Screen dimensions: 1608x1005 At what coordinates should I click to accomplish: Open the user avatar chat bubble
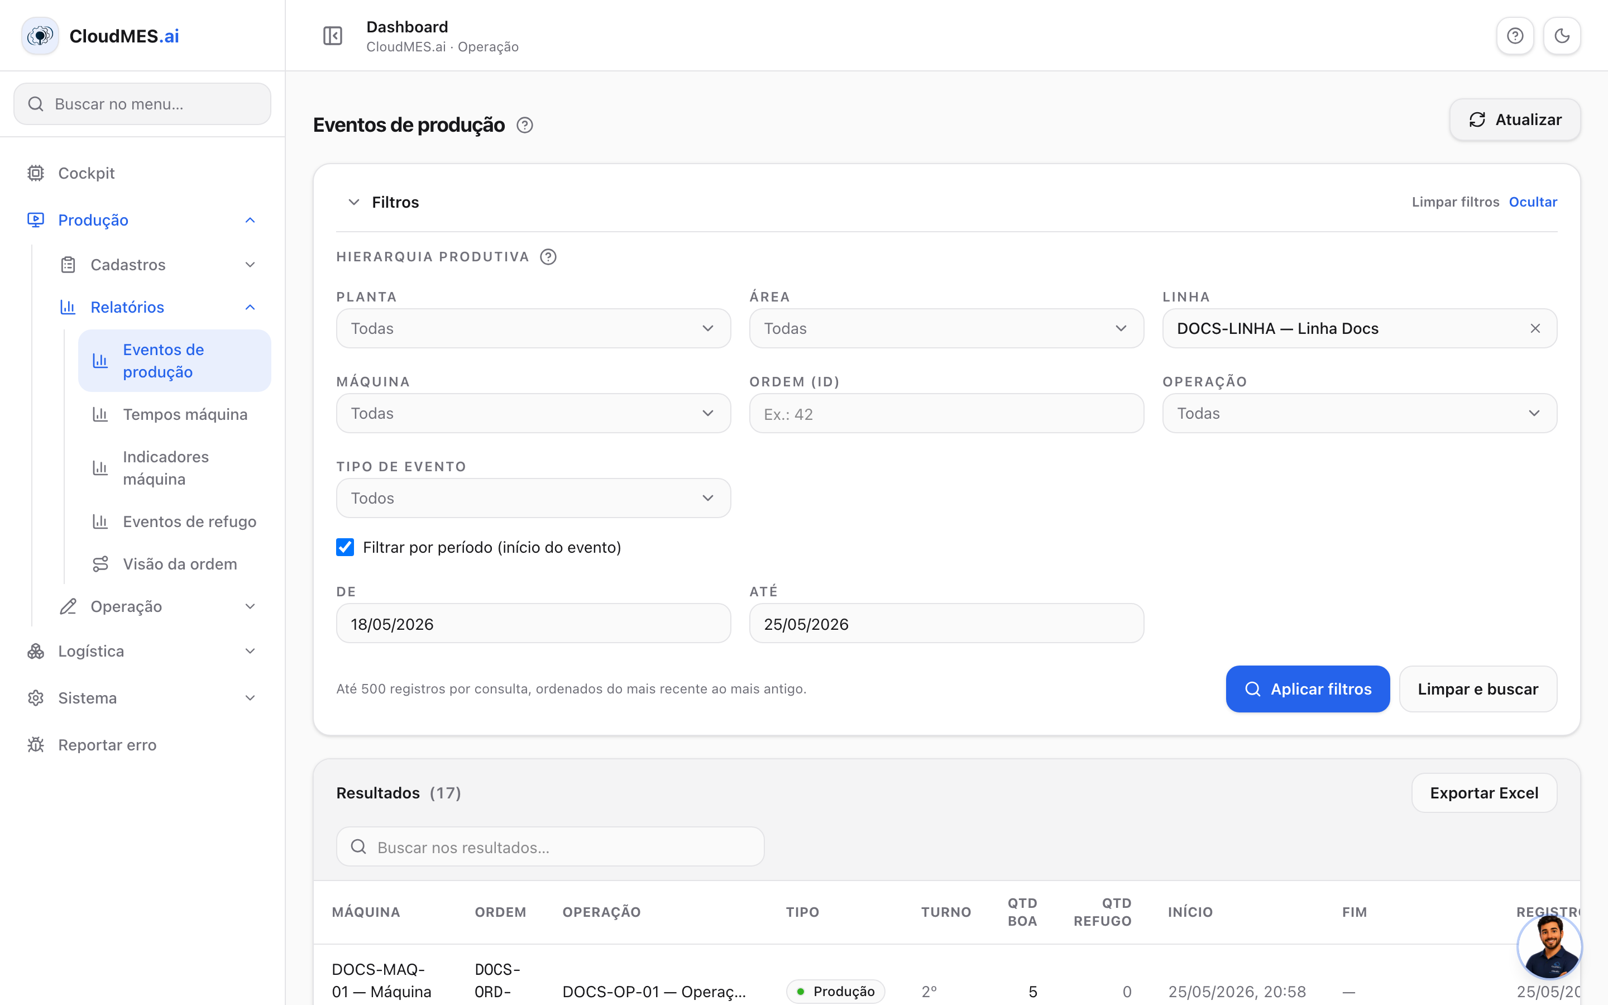click(1549, 946)
